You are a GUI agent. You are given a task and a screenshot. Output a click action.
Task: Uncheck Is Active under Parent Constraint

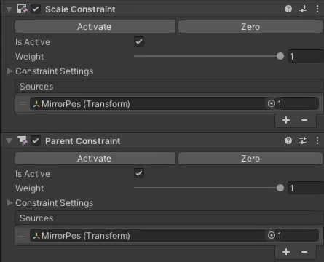(139, 173)
